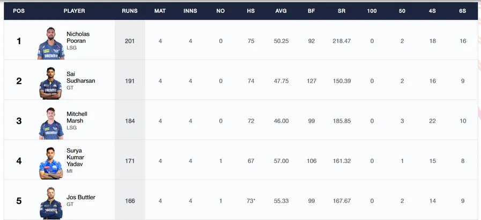Select Pooran's strike rate value 218.47
Screen dimensions: 481x220
342,41
